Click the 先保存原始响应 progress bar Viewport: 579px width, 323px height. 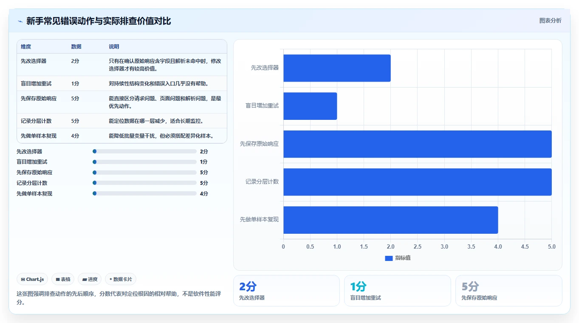(144, 173)
